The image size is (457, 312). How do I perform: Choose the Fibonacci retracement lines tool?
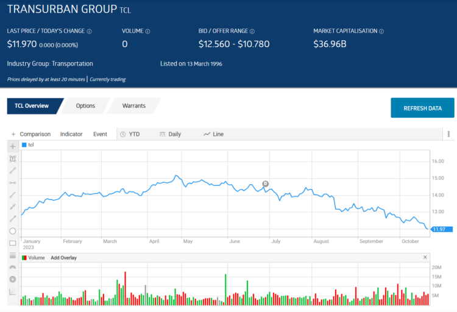pos(13,255)
